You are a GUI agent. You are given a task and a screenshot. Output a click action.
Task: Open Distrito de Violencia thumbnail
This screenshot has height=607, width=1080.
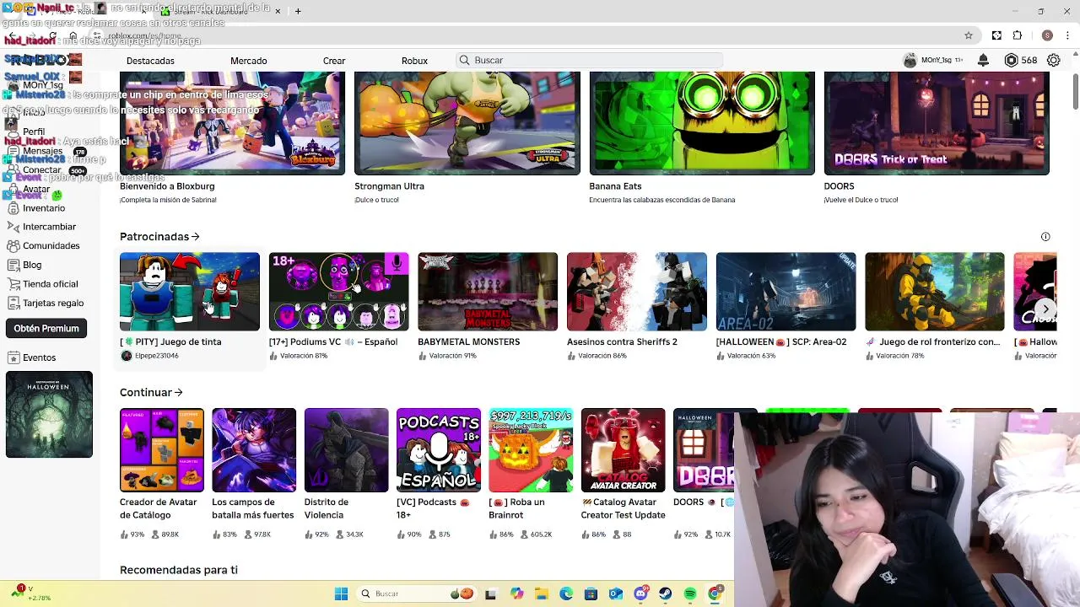[346, 450]
